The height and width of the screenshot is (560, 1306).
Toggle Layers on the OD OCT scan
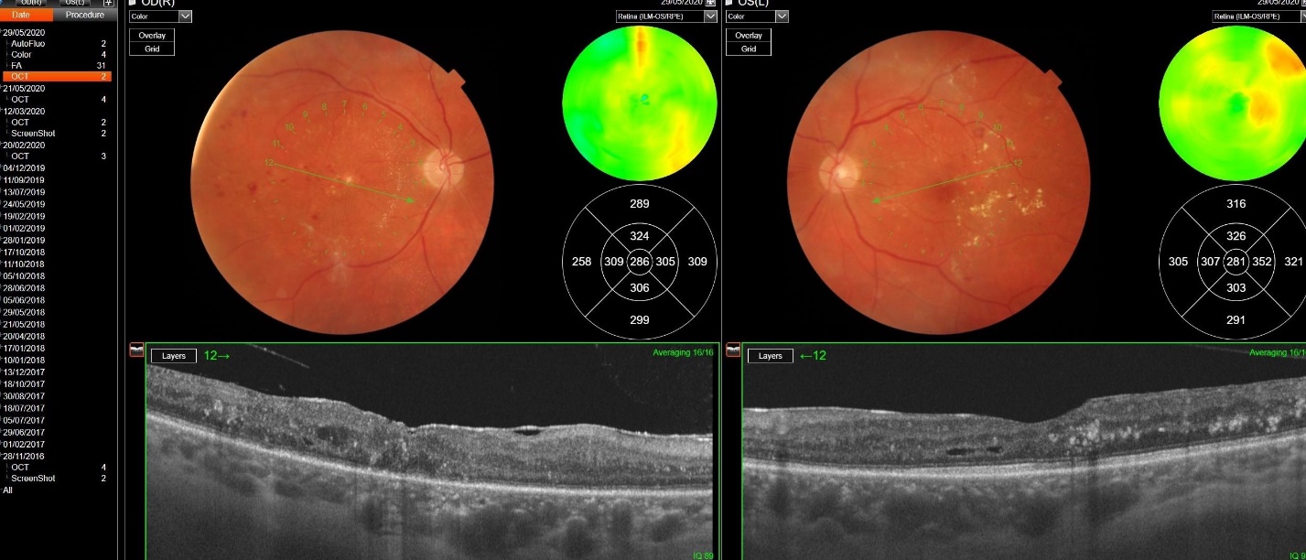pyautogui.click(x=174, y=356)
